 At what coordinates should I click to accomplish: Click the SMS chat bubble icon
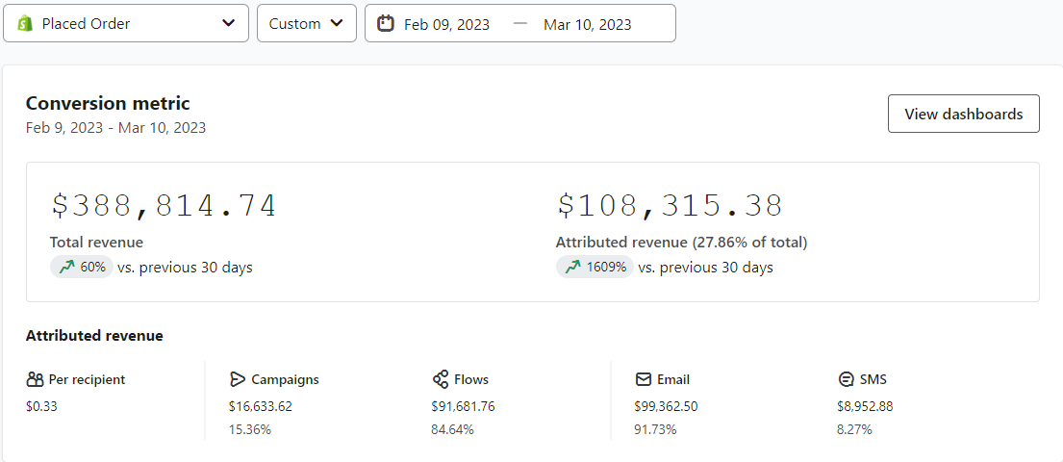846,379
